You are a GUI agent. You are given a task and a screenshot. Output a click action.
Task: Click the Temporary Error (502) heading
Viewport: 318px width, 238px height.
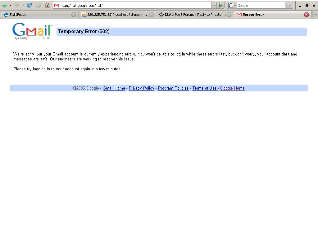[x=84, y=32]
